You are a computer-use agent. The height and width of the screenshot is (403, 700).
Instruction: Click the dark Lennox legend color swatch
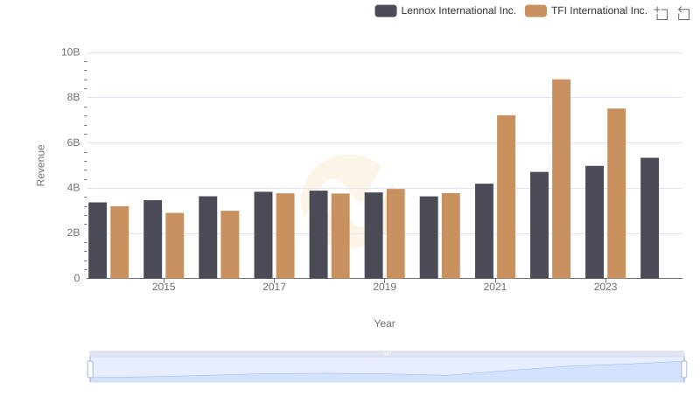[x=386, y=10]
